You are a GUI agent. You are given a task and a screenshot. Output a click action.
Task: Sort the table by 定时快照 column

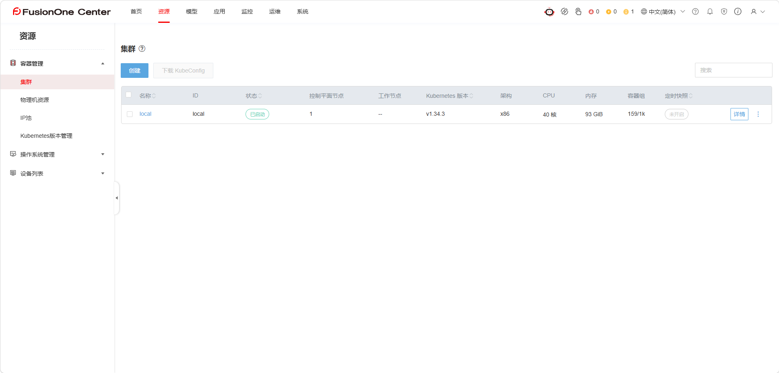coord(691,96)
